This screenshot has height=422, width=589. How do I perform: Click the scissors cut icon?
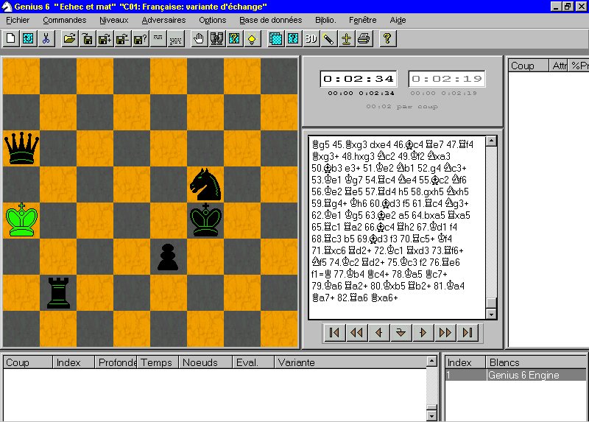pos(46,39)
